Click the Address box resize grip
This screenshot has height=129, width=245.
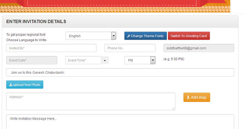(x=173, y=108)
